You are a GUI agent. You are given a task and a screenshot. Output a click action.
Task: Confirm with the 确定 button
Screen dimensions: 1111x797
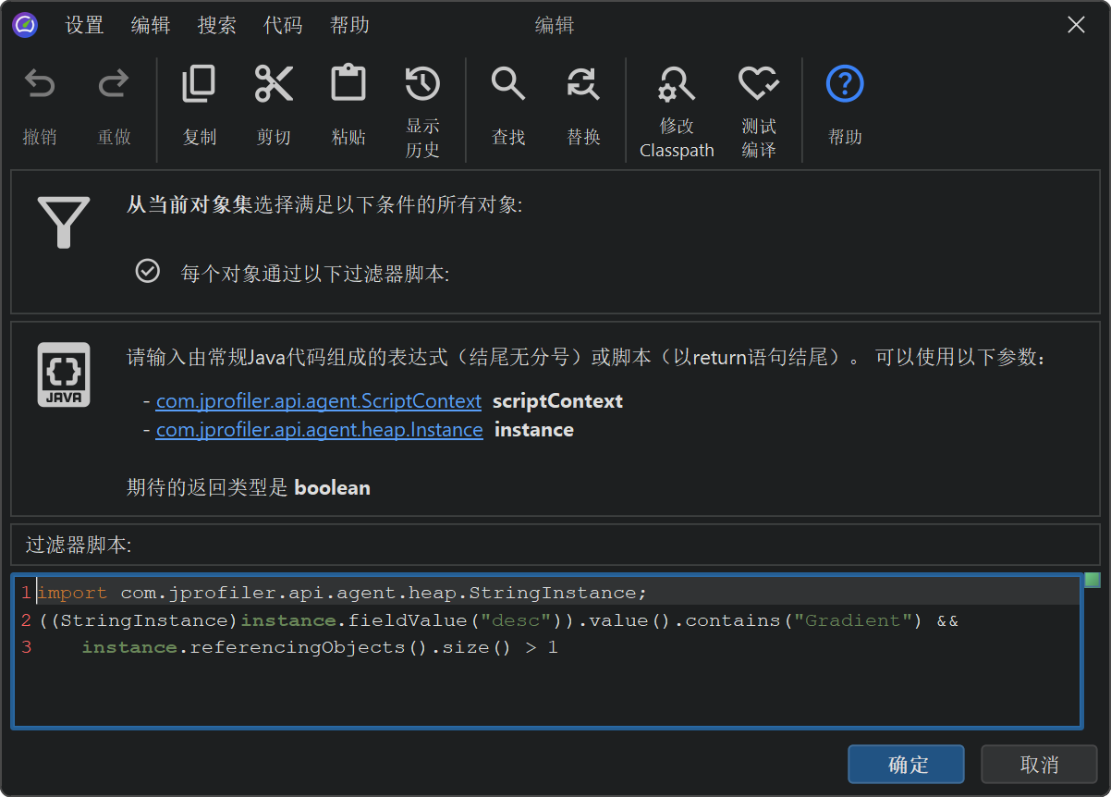[x=906, y=765]
